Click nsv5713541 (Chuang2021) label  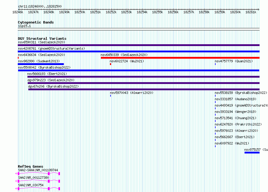235,118
